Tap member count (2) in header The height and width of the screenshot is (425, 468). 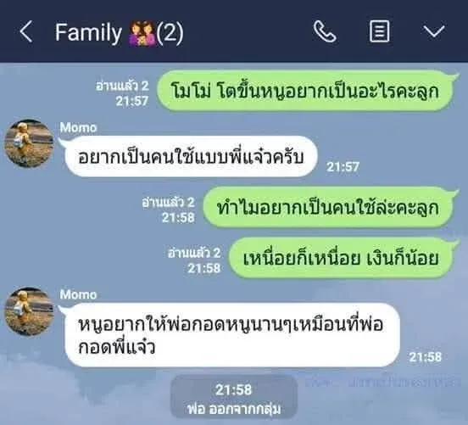click(x=170, y=32)
